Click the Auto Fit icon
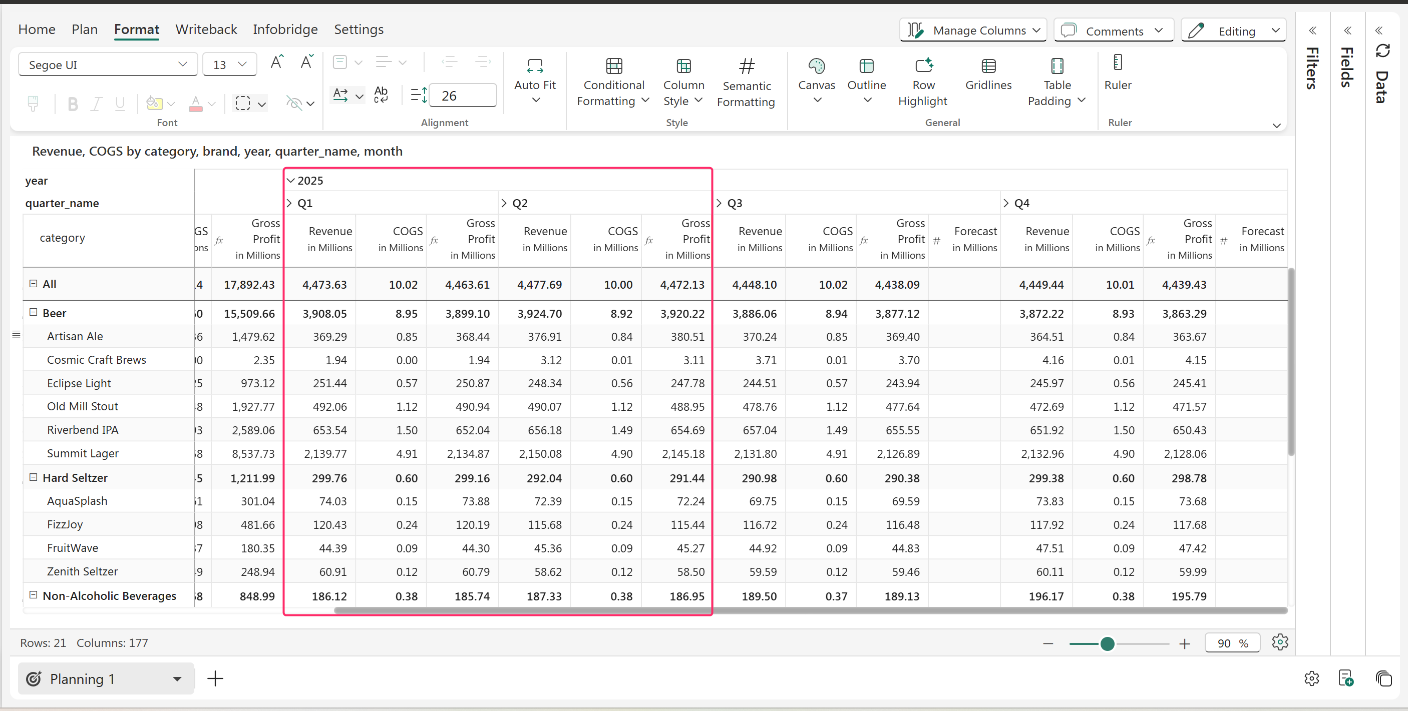Screen dimensions: 1408x711 point(535,66)
